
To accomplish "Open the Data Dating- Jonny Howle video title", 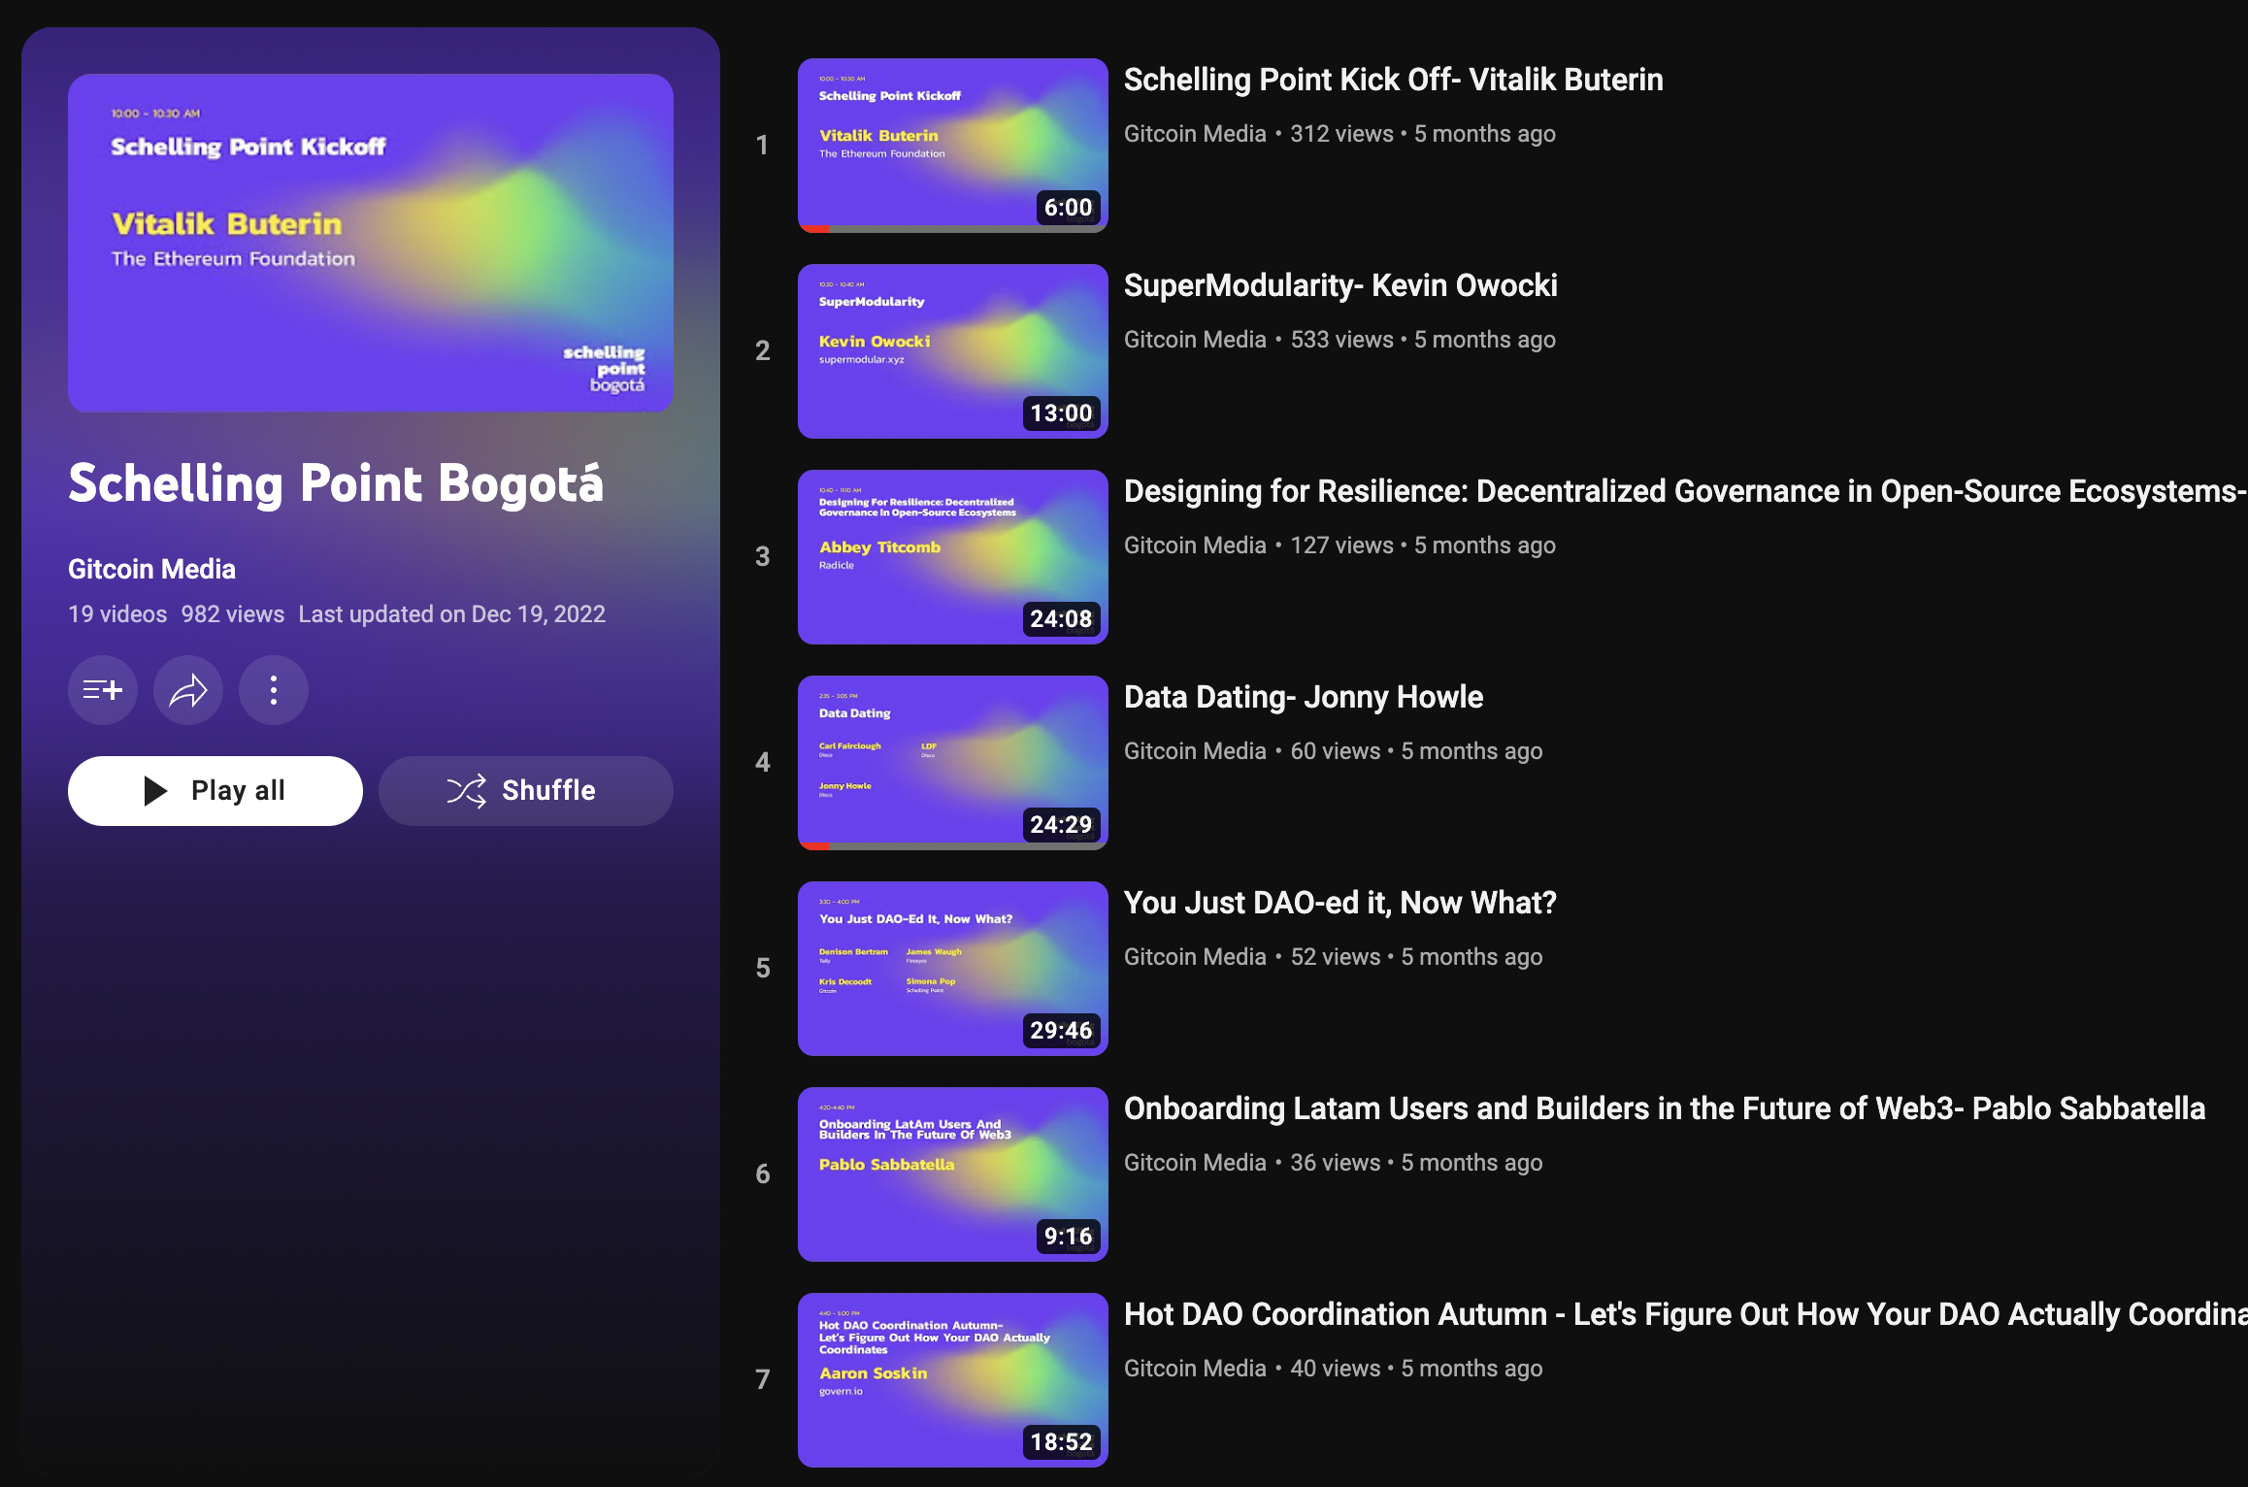I will point(1304,697).
